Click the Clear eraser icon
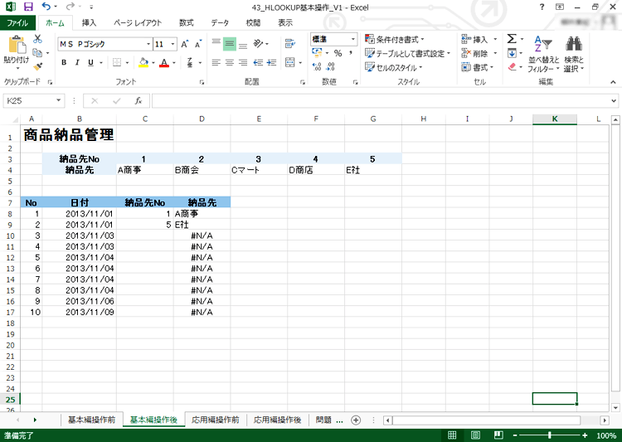The image size is (622, 442). click(x=513, y=66)
